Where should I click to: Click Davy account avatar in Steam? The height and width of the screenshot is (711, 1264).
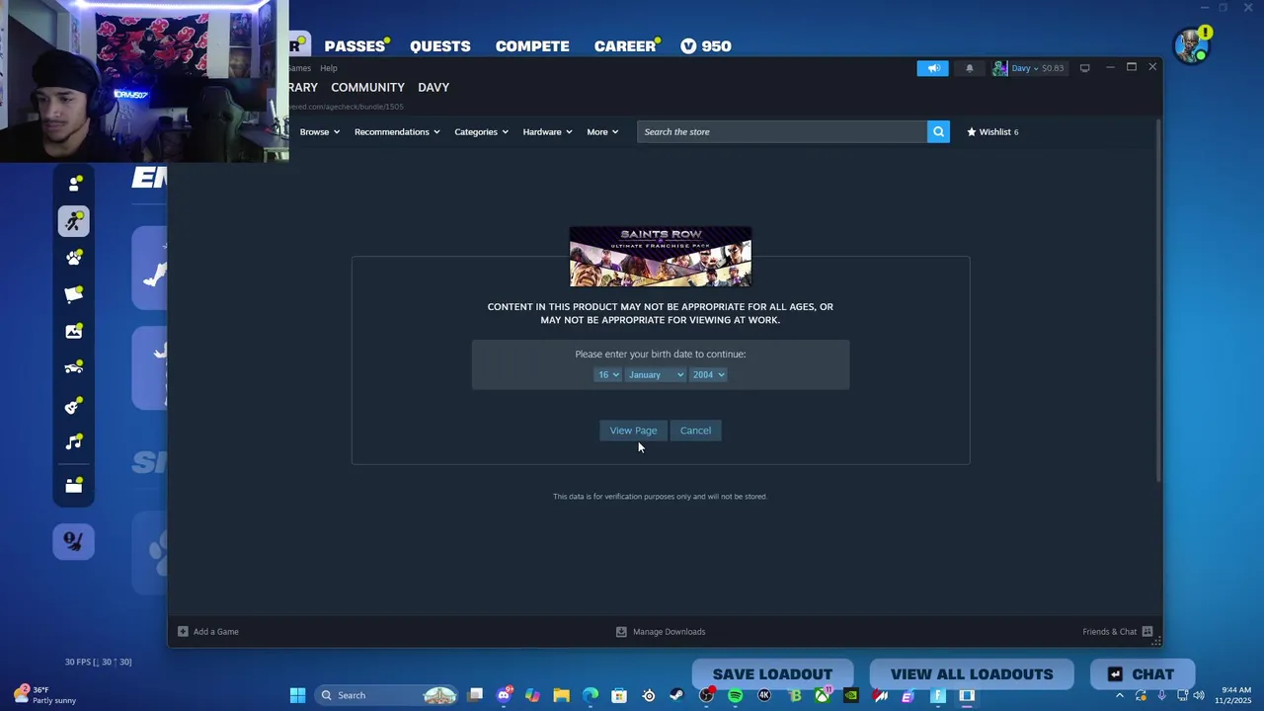pos(1000,68)
